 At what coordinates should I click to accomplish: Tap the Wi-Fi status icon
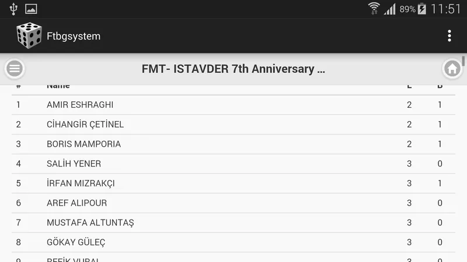click(x=374, y=9)
